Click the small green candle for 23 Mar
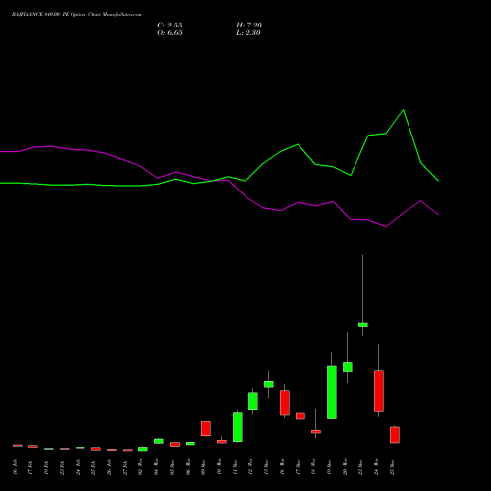This screenshot has height=491, width=491. tap(363, 325)
